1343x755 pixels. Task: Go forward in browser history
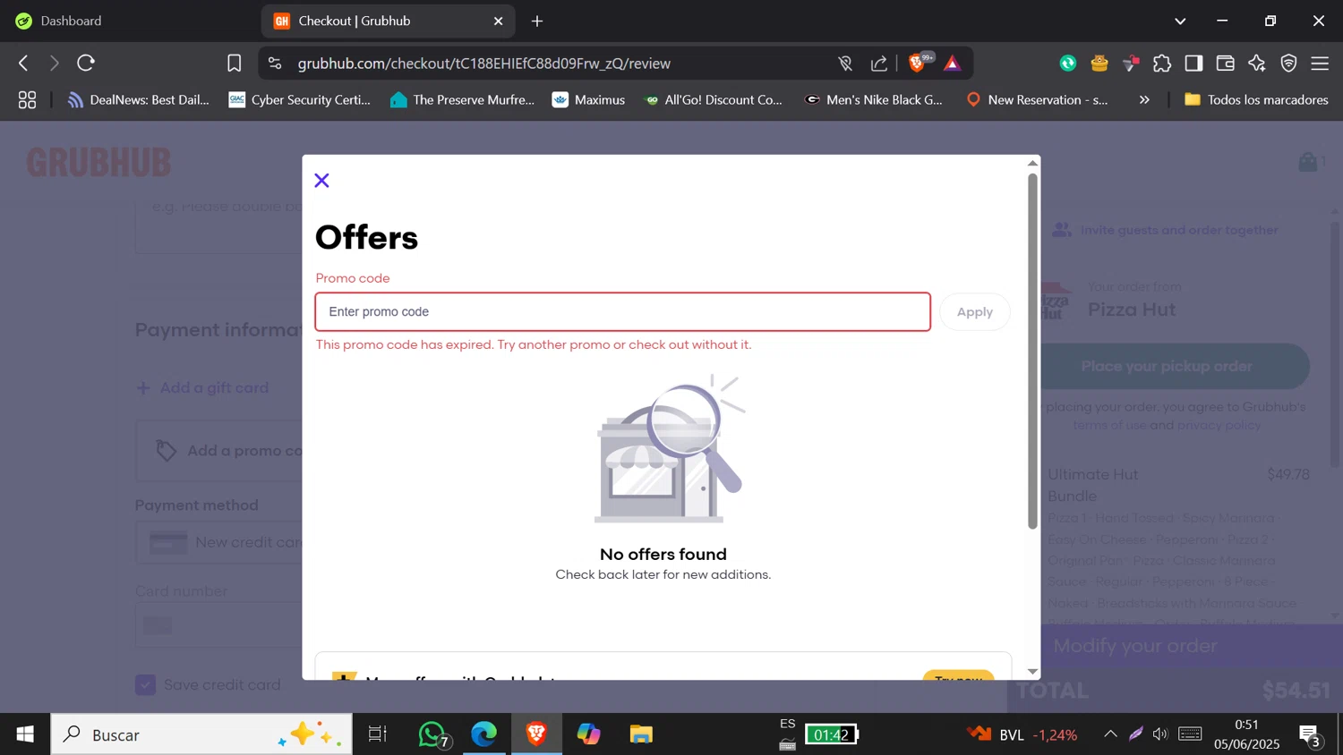click(x=54, y=64)
